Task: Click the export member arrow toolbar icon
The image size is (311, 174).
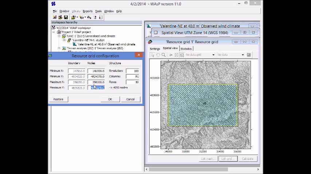Action: pos(89,17)
